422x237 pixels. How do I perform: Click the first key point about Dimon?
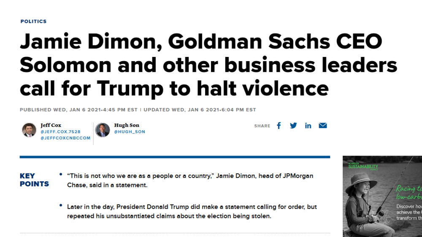click(x=190, y=180)
